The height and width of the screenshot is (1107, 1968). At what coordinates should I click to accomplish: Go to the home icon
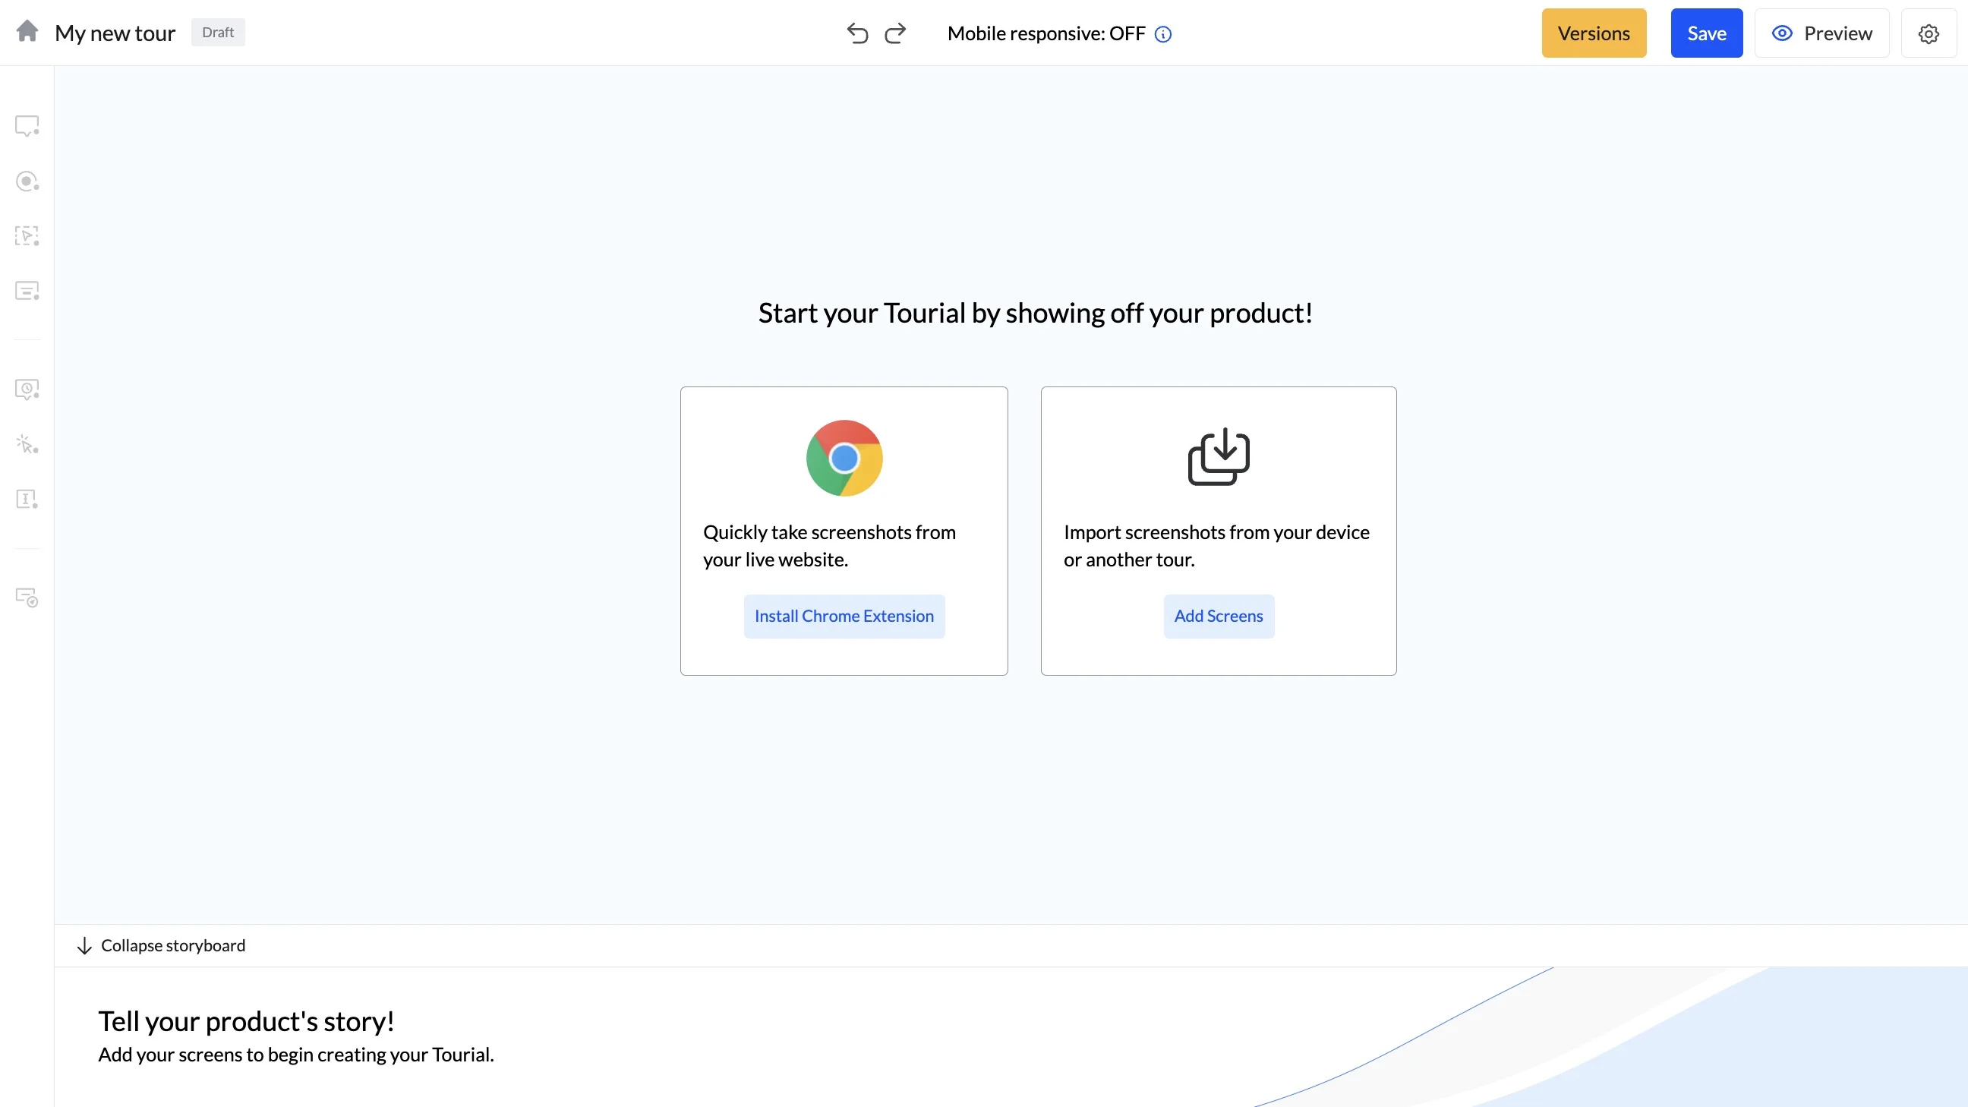[x=27, y=31]
